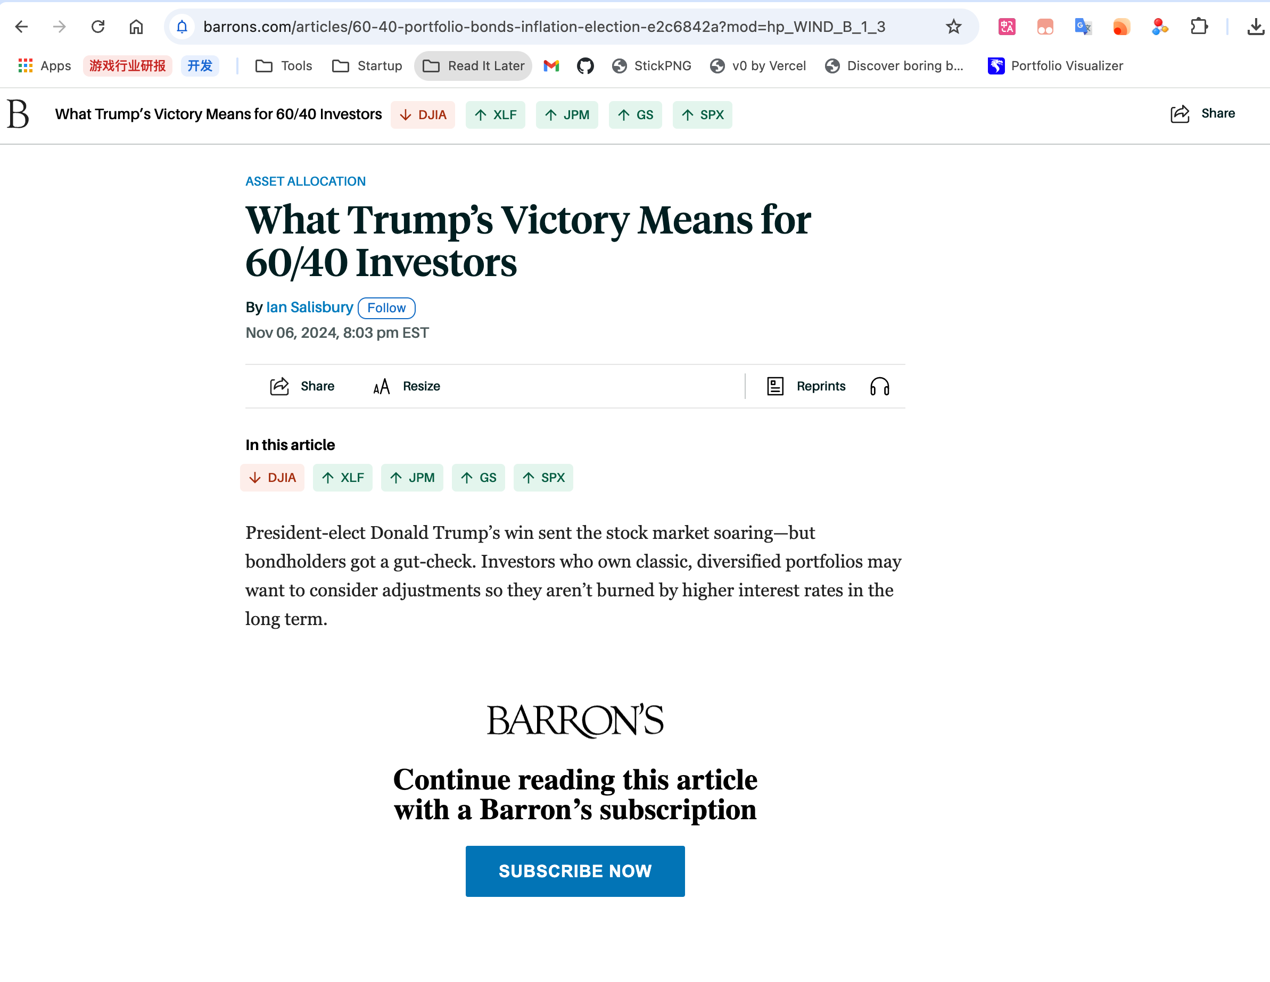Image resolution: width=1270 pixels, height=982 pixels.
Task: Expand the Startup bookmark folder
Action: [x=367, y=65]
